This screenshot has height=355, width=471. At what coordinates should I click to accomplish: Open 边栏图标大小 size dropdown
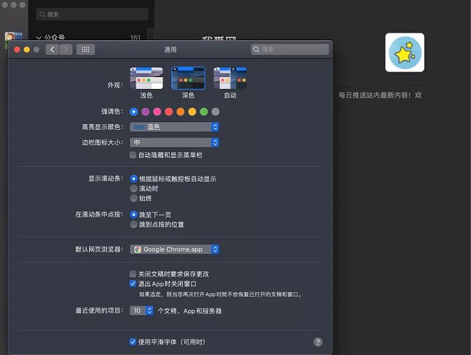pyautogui.click(x=175, y=142)
